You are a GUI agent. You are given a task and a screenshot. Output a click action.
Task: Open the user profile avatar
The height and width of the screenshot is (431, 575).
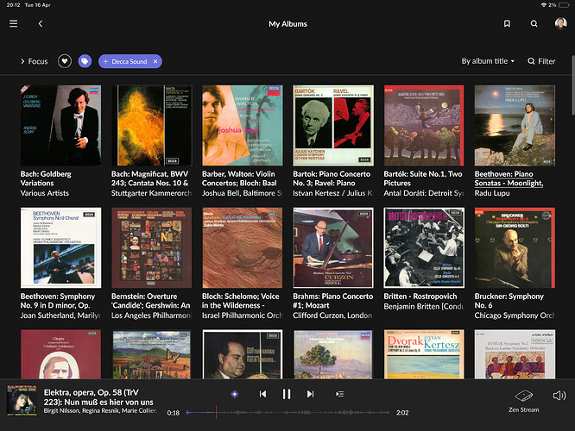[560, 24]
